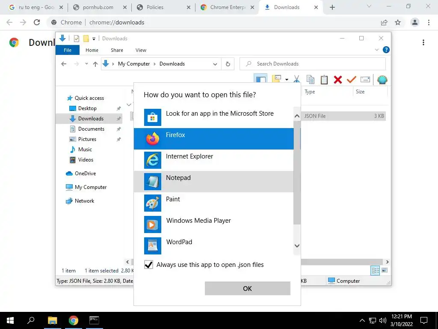Image resolution: width=438 pixels, height=329 pixels.
Task: Choose Windows Media Player in the list
Action: point(214,224)
